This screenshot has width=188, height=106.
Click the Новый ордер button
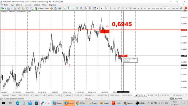pos(42,8)
